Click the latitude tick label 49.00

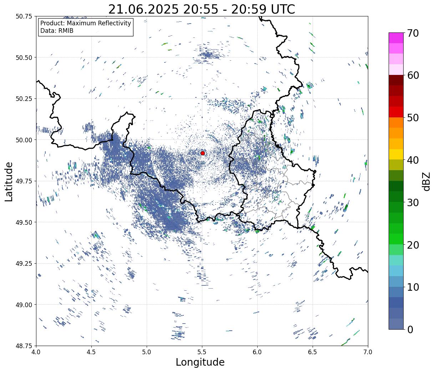[24, 305]
